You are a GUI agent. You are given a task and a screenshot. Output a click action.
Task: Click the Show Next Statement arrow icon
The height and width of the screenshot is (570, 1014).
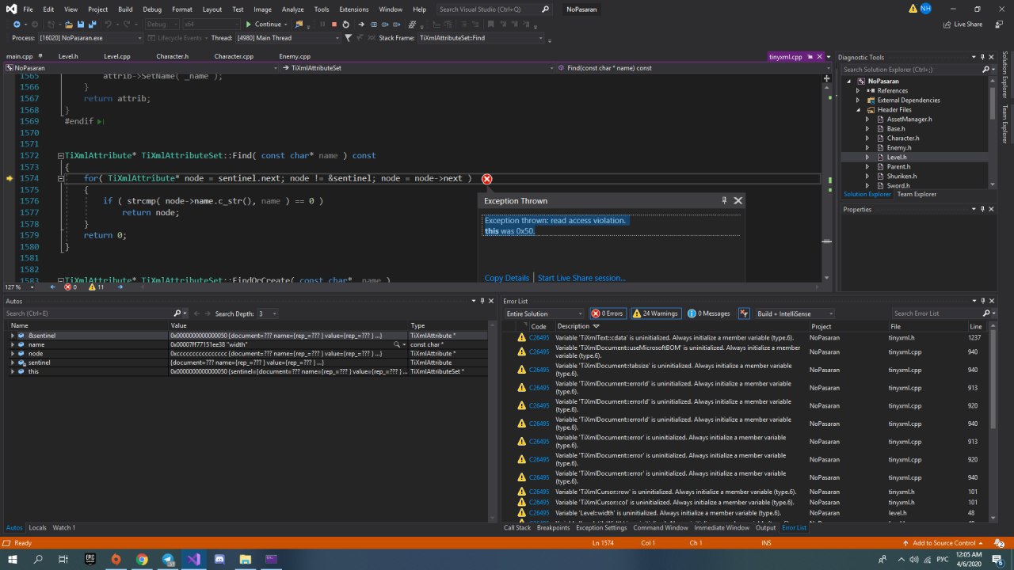coord(361,25)
